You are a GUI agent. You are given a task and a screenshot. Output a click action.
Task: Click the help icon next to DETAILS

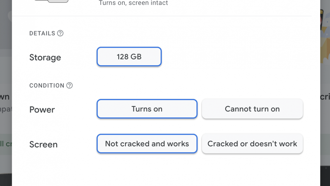click(60, 33)
